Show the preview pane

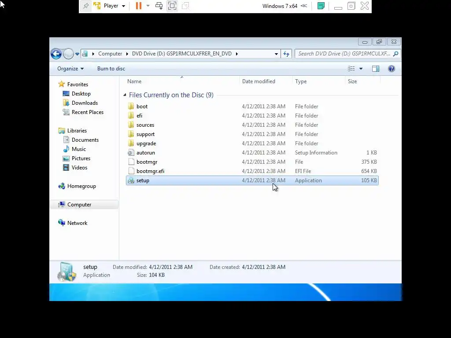pyautogui.click(x=376, y=69)
